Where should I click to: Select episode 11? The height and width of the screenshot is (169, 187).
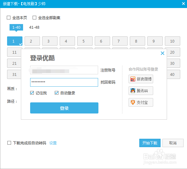click(14, 52)
